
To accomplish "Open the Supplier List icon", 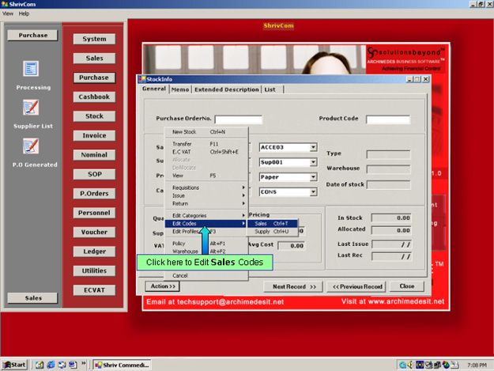I will coord(31,108).
